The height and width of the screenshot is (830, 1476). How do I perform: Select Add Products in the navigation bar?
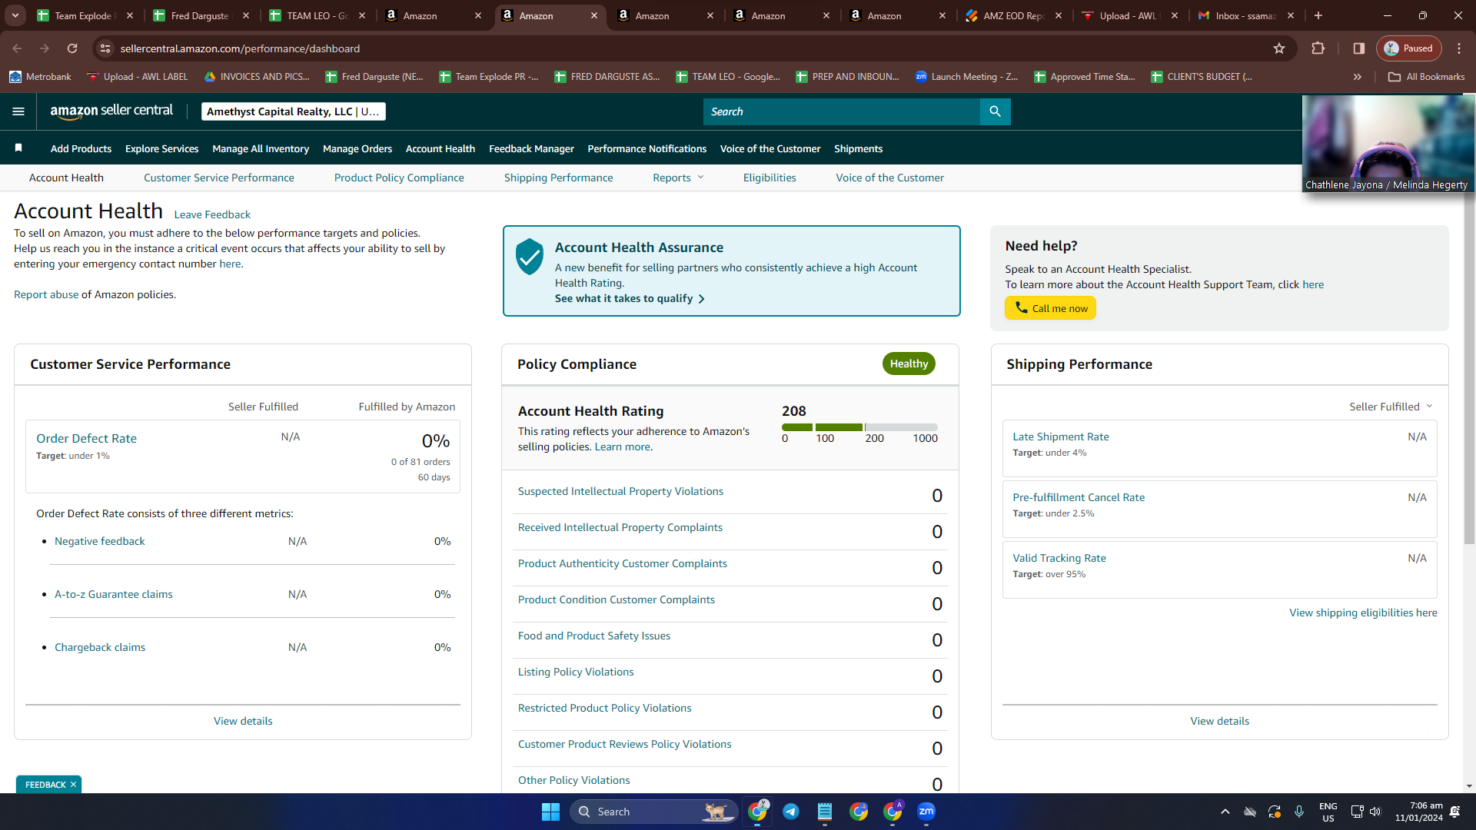(x=81, y=148)
